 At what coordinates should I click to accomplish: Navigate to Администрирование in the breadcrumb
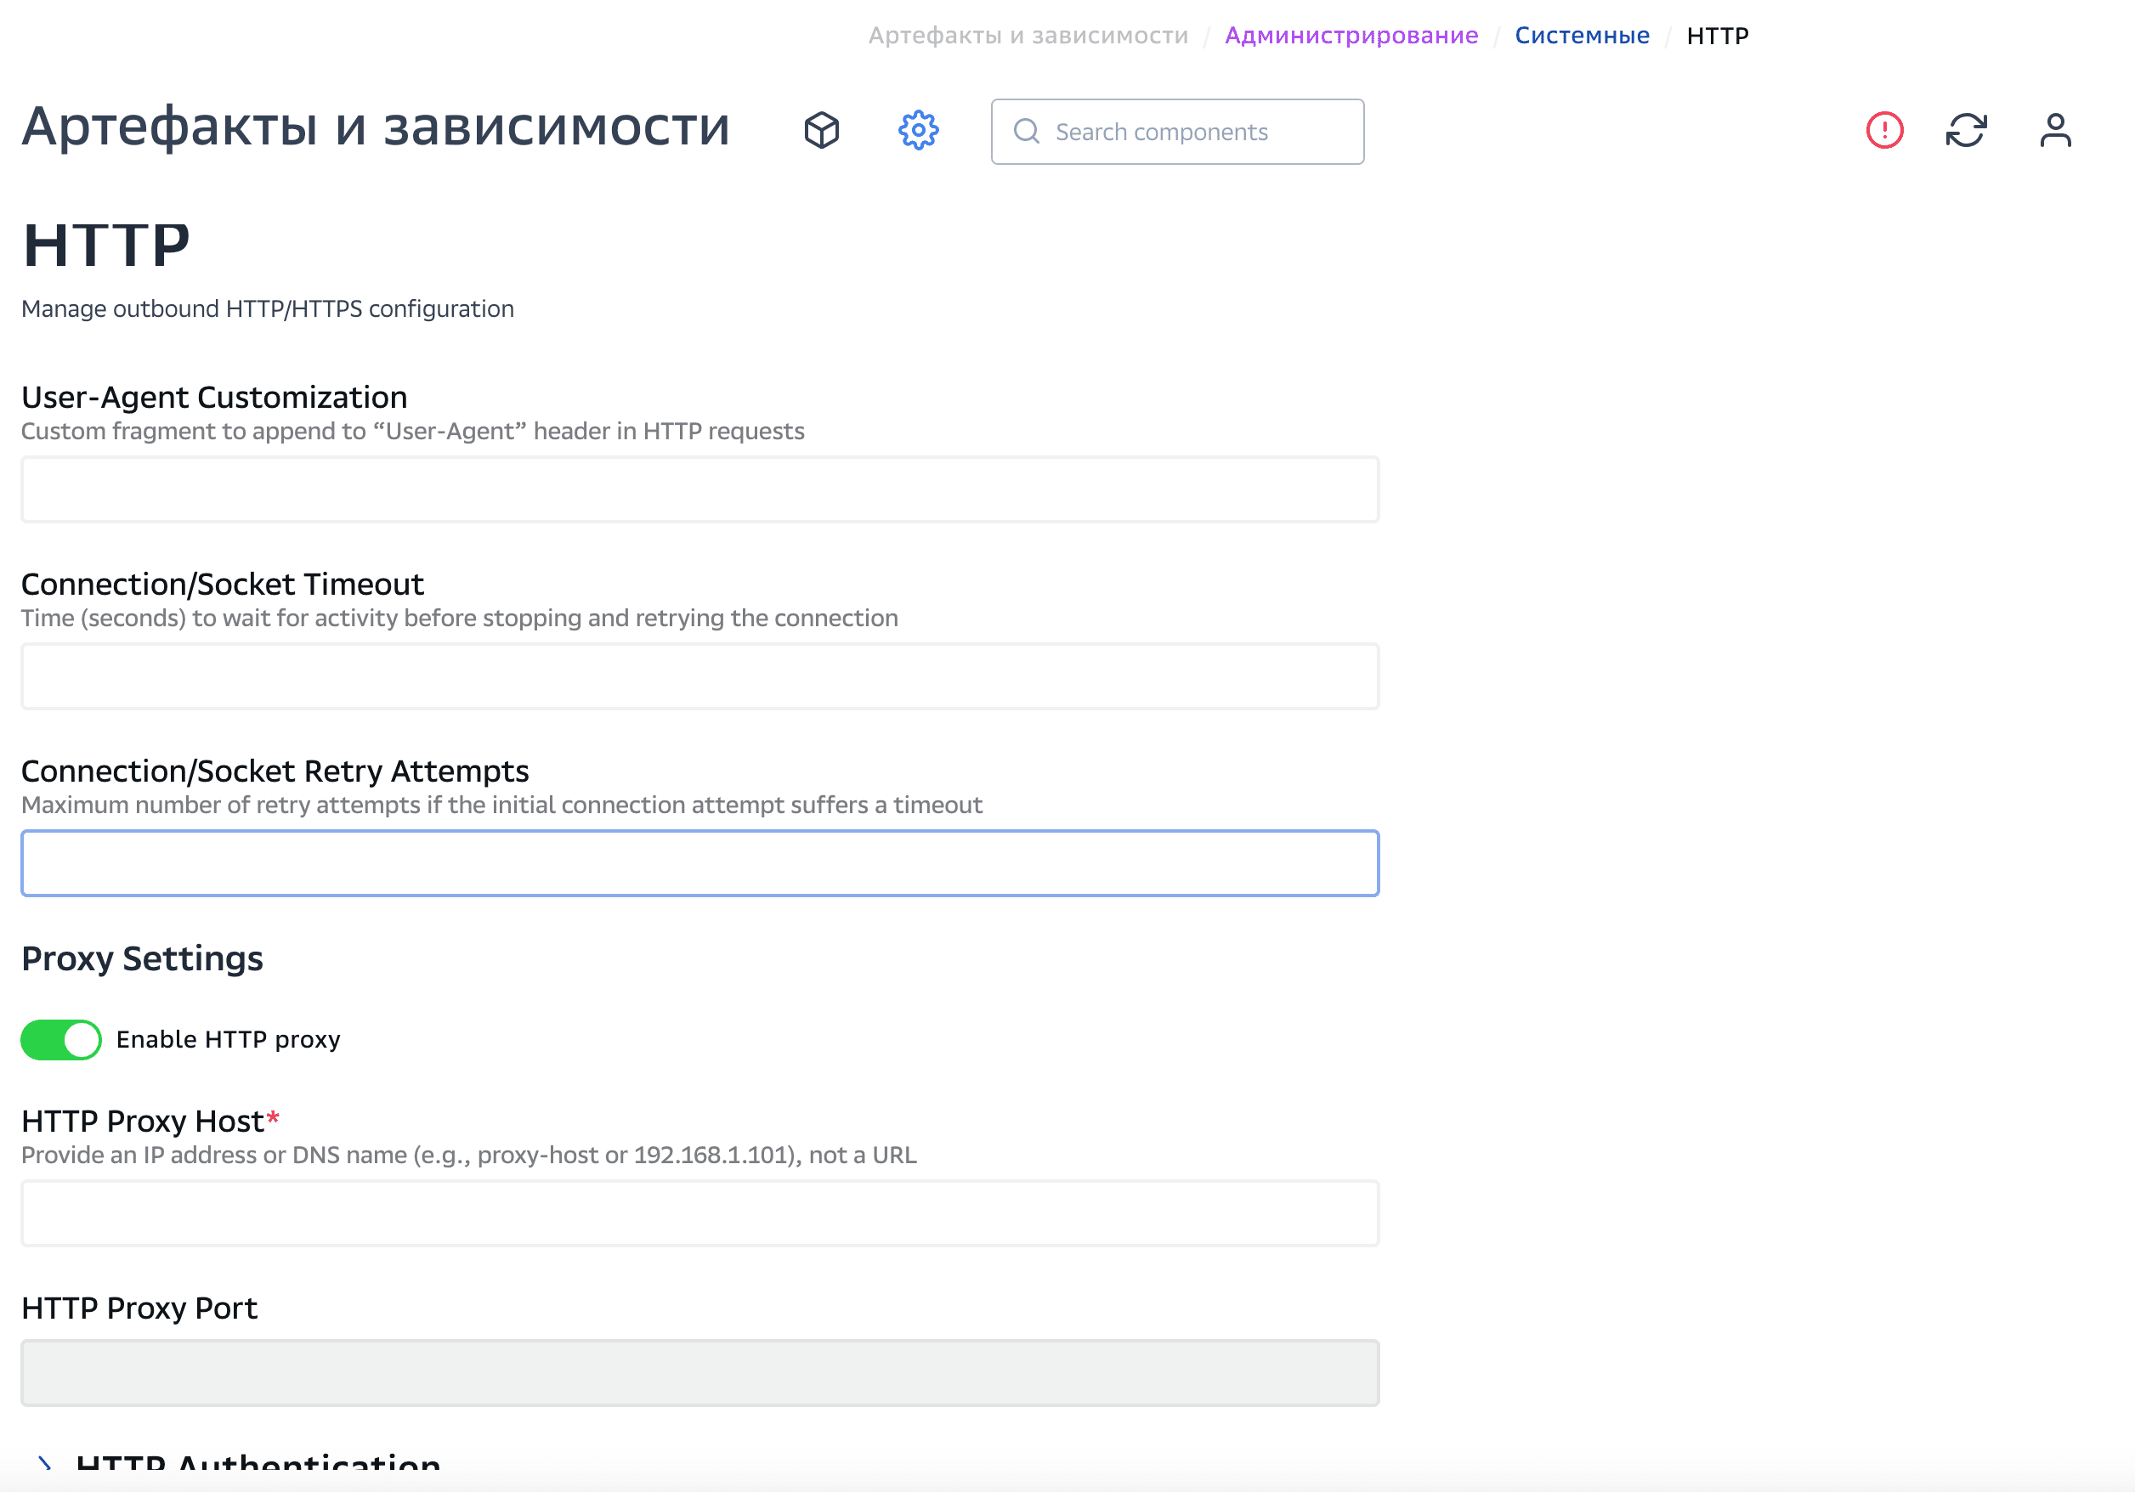[1351, 36]
